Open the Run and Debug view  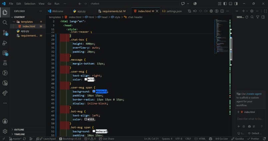(5, 43)
